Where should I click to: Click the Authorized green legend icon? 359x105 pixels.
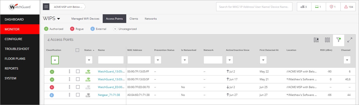tap(46, 29)
